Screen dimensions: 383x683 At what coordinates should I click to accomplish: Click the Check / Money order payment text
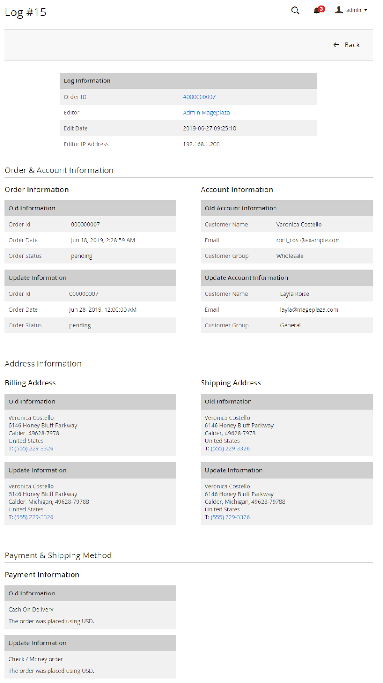pyautogui.click(x=36, y=659)
